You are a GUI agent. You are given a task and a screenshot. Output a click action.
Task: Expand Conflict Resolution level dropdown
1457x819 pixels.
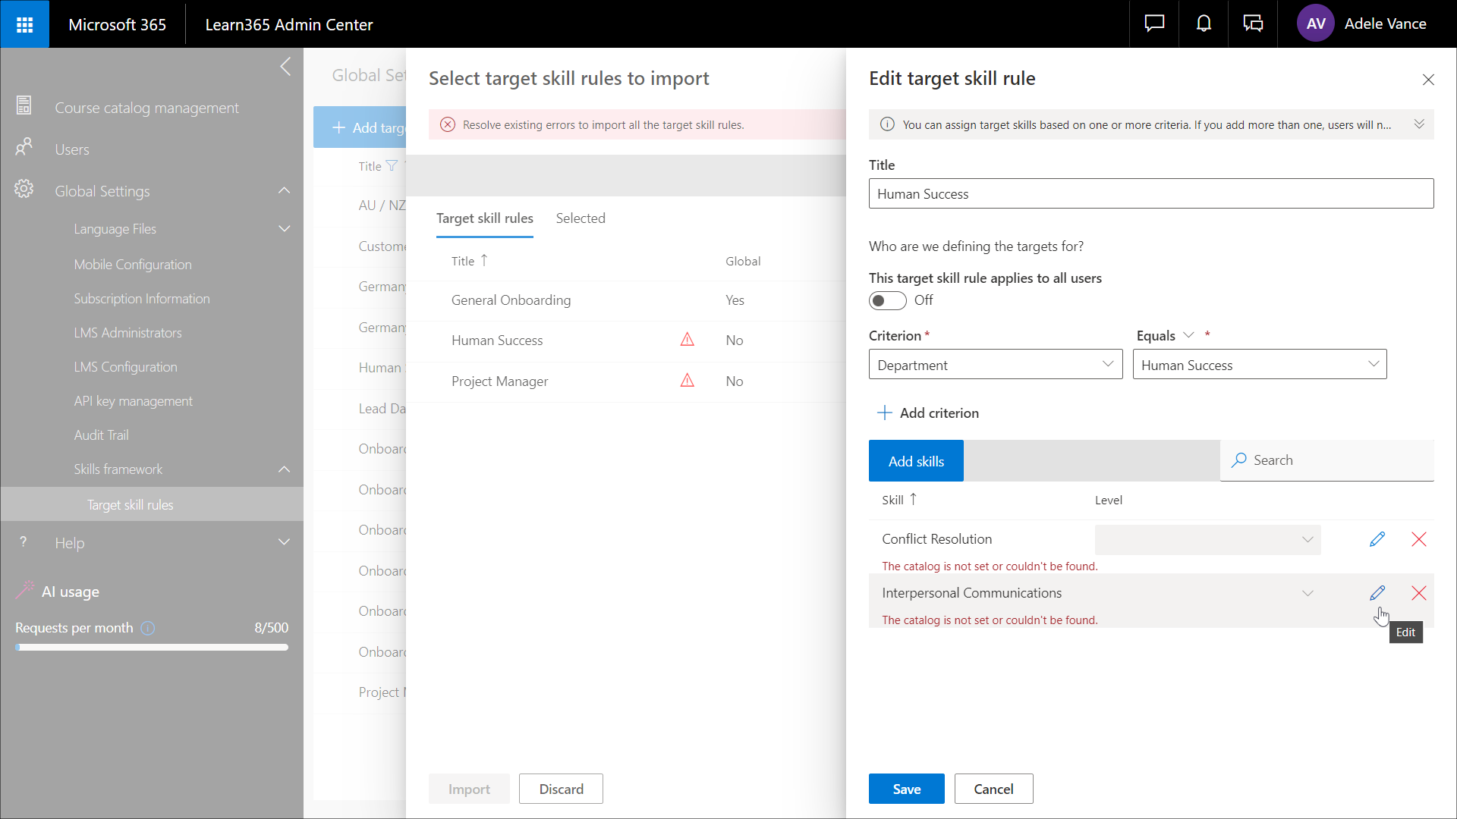click(1207, 540)
